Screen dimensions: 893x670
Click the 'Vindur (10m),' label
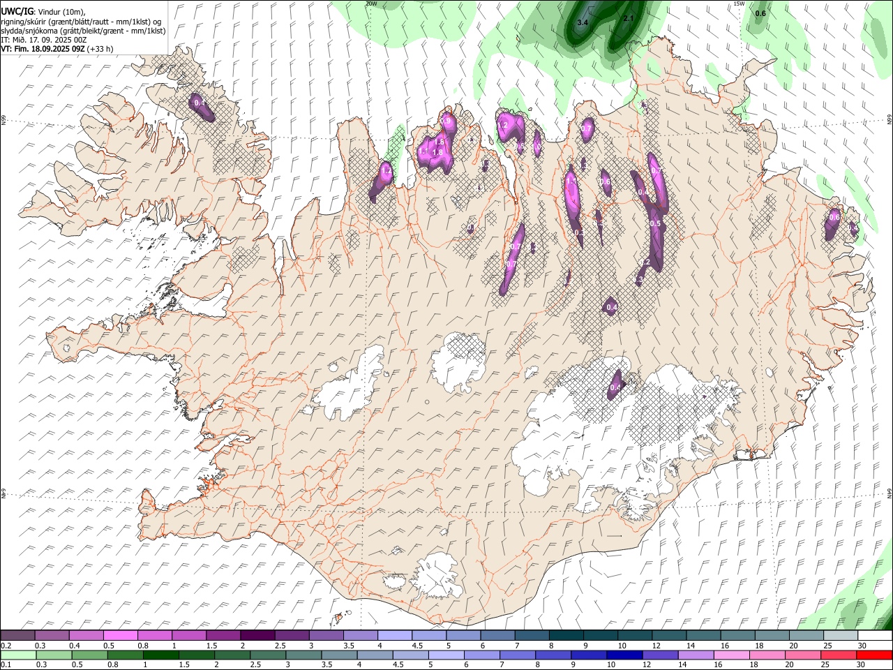61,12
